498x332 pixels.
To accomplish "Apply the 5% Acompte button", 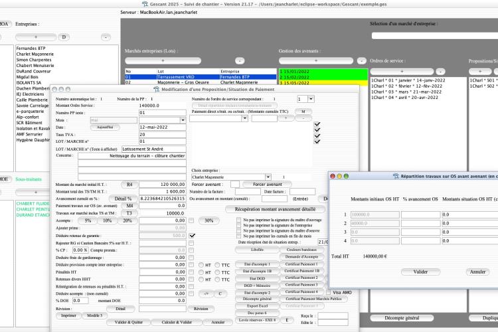I will (88, 220).
